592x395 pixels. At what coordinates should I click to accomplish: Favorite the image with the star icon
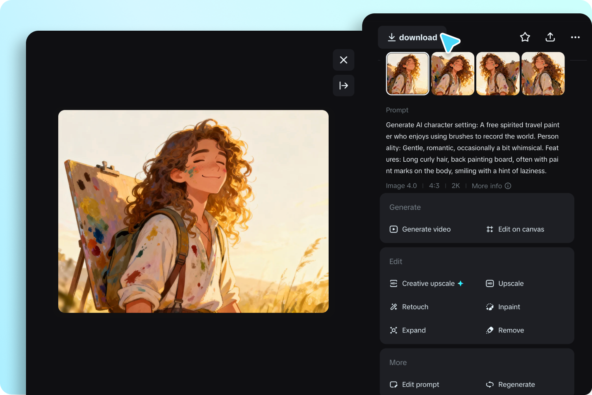(525, 37)
